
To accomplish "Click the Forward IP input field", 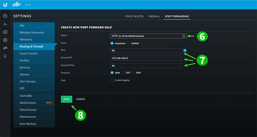I will pyautogui.click(x=146, y=58).
